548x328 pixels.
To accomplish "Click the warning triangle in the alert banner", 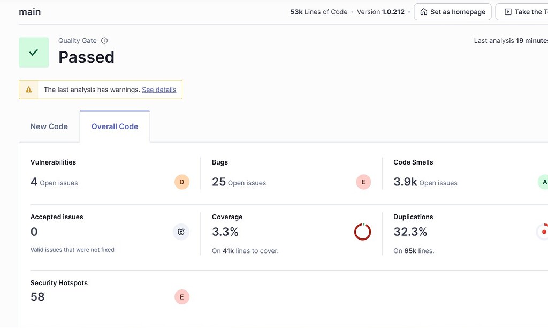I will 29,90.
